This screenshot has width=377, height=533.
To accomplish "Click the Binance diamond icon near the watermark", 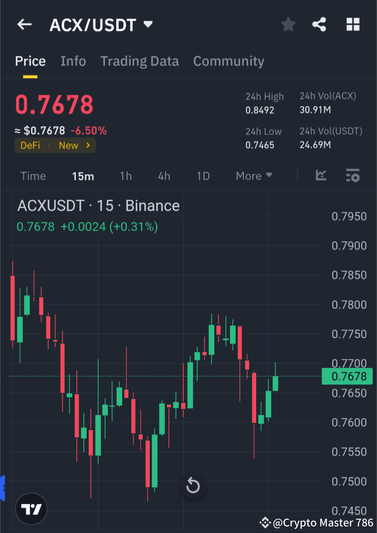I will (265, 523).
